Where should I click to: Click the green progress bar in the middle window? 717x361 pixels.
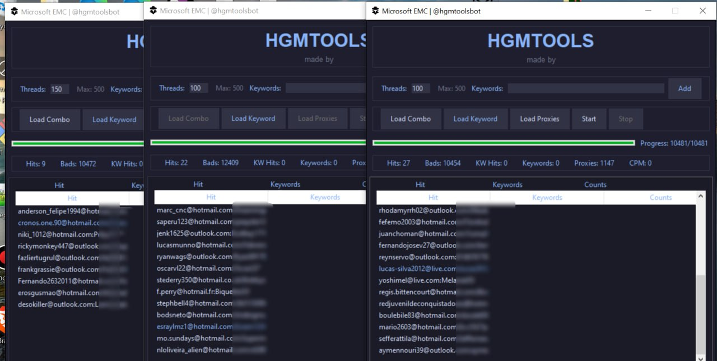tap(258, 143)
